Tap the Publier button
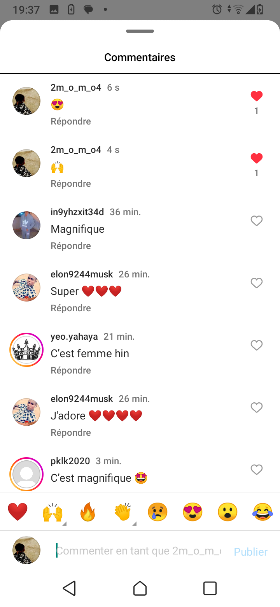280x607 pixels. pyautogui.click(x=250, y=551)
